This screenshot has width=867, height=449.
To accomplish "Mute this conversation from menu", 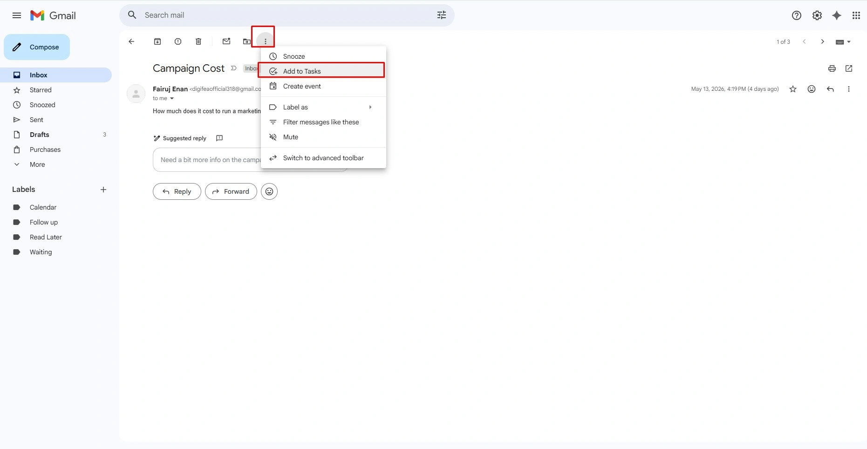I will pos(323,137).
